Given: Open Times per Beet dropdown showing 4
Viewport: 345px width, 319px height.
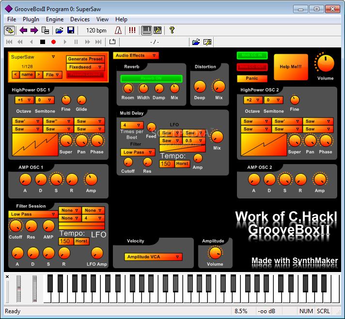Looking at the screenshot, I should 132,125.
